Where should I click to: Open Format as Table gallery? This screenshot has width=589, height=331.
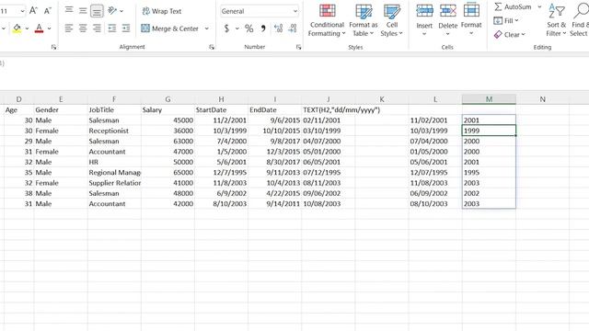364,20
